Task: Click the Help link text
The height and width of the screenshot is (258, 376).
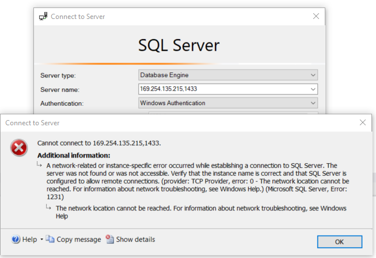Action: coord(29,240)
